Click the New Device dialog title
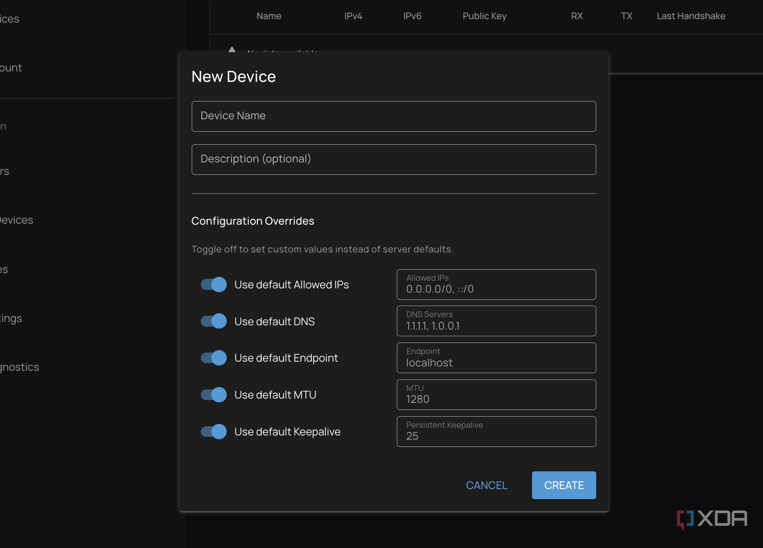 [234, 77]
